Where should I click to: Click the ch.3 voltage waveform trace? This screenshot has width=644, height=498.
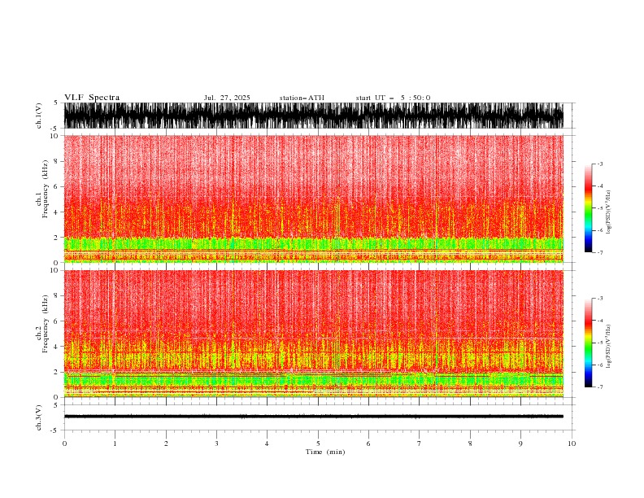[313, 417]
